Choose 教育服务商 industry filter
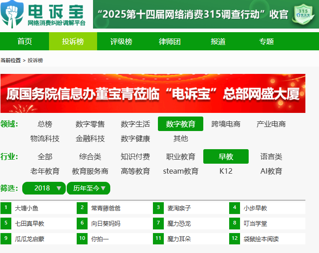This screenshot has height=253, width=319. 90,171
